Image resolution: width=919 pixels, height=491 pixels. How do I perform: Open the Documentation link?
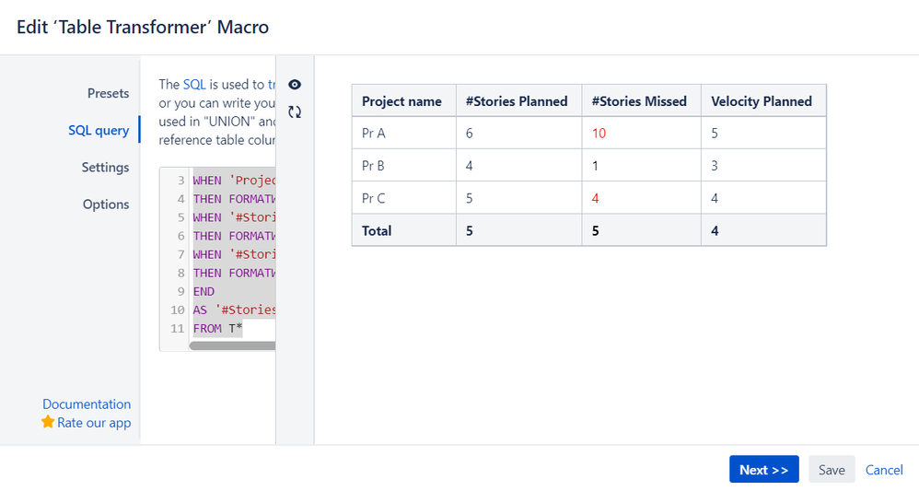pyautogui.click(x=87, y=403)
